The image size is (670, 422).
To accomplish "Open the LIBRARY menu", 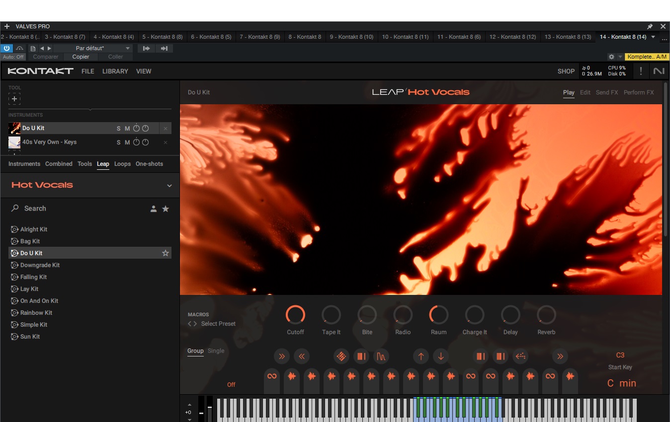I will [115, 71].
